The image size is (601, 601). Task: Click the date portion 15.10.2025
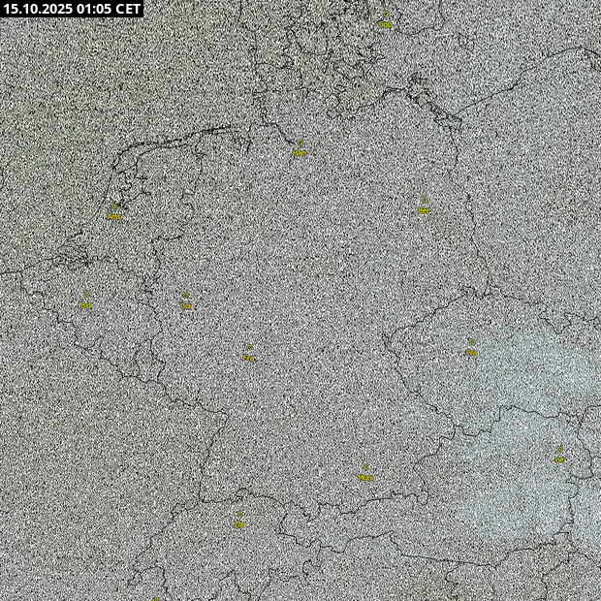click(x=37, y=9)
